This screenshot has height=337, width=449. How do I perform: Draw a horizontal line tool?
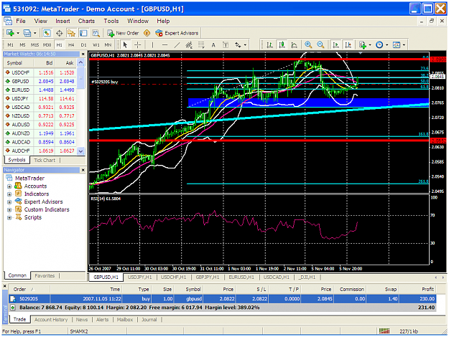click(165, 45)
